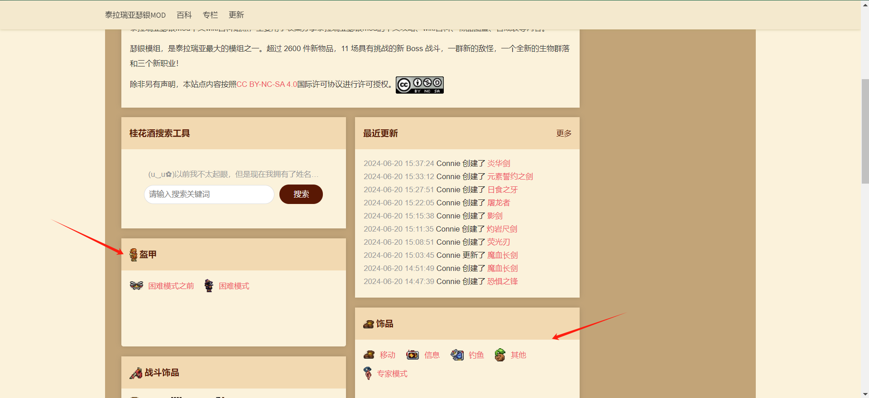Go to 泰拉瑞亚瑟银MOD site home
Screen dimensions: 869x398
tap(135, 15)
